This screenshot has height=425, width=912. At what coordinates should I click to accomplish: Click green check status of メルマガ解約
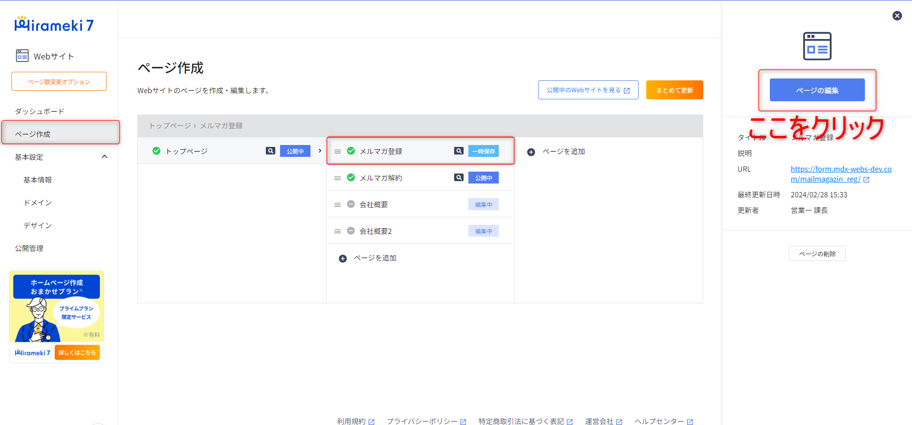pyautogui.click(x=351, y=178)
